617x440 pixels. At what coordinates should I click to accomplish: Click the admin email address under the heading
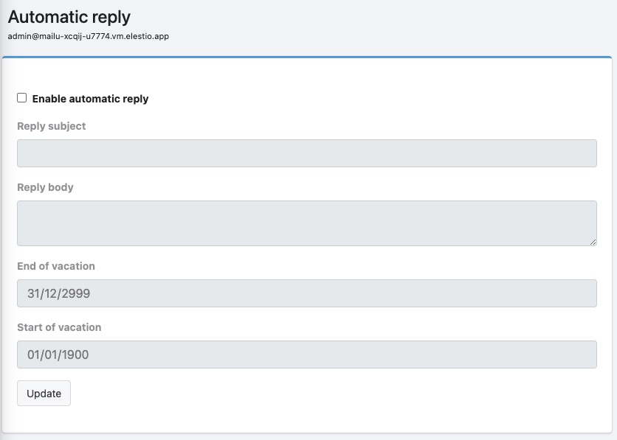[89, 35]
